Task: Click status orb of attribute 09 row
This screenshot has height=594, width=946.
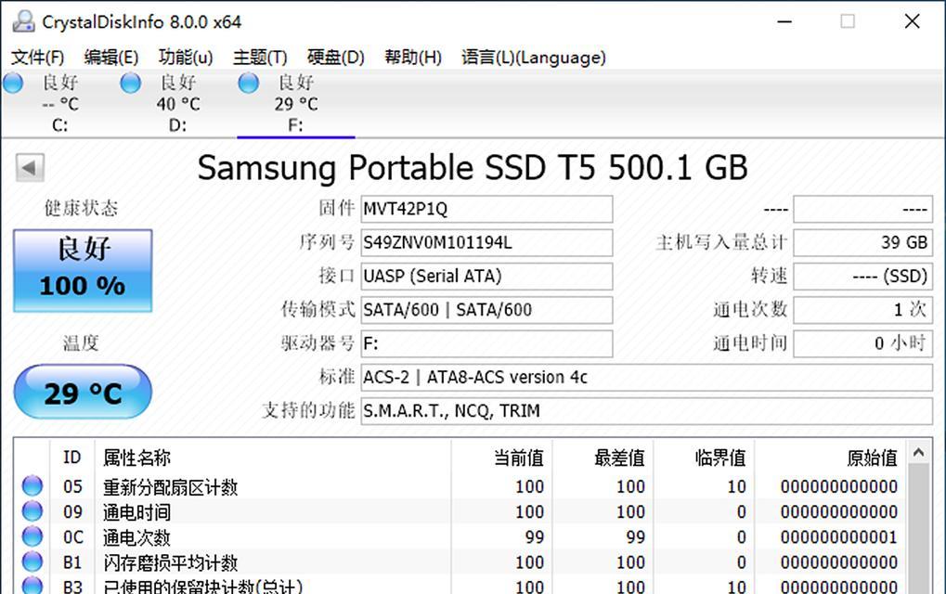Action: click(32, 511)
